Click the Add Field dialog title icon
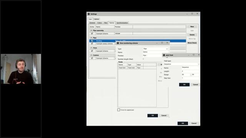 (164, 55)
